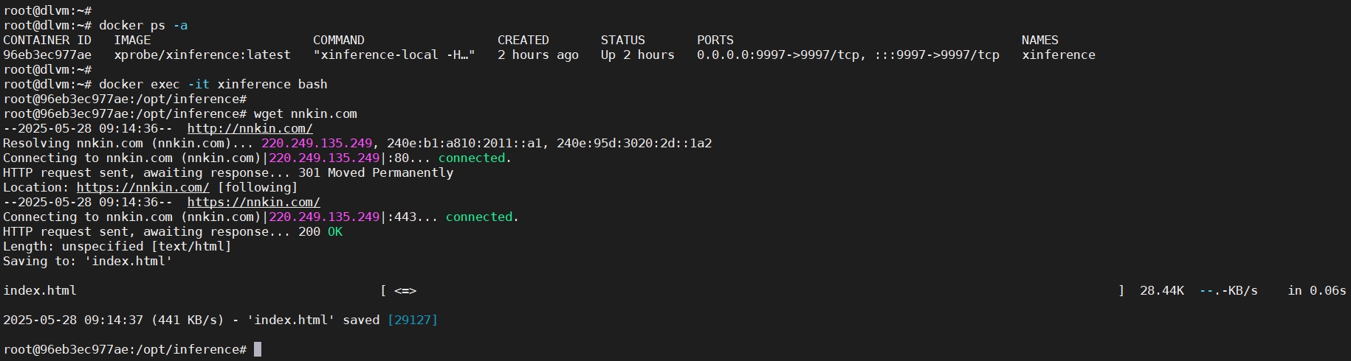Click the https://nnkin.com/ link beside second timestamp
The width and height of the screenshot is (1351, 361).
[x=253, y=202]
